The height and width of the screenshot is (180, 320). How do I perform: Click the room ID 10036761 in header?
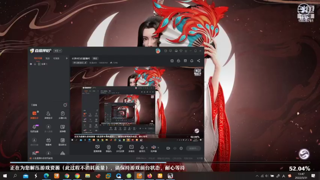(103, 63)
